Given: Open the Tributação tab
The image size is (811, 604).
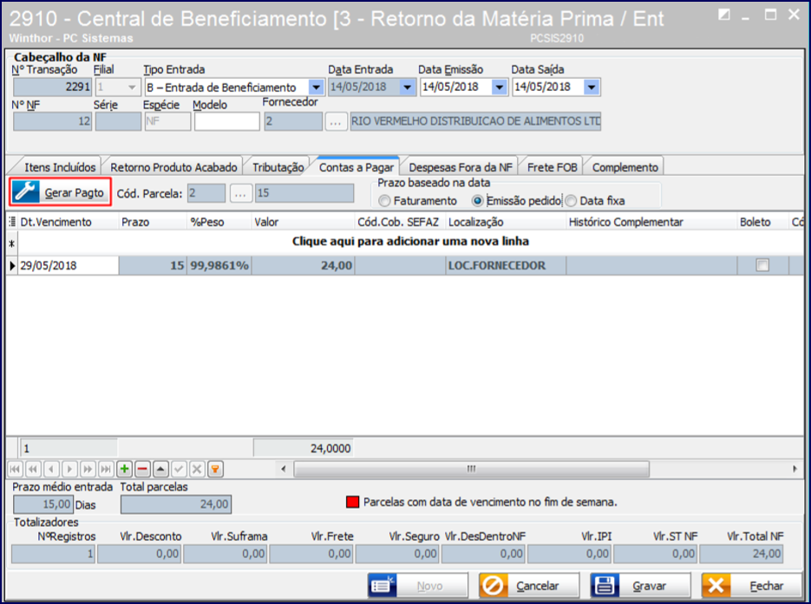Looking at the screenshot, I should (278, 167).
